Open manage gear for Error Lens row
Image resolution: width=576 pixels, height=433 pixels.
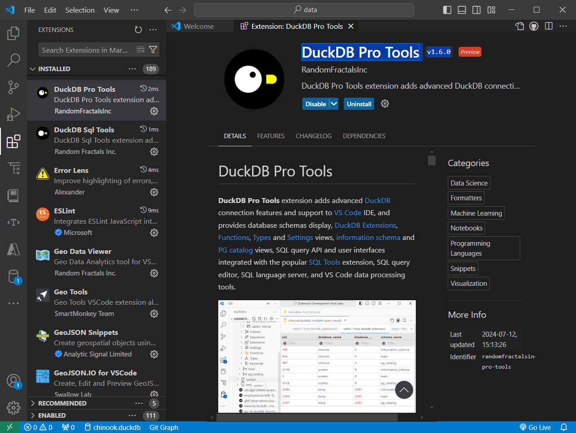[x=154, y=192]
